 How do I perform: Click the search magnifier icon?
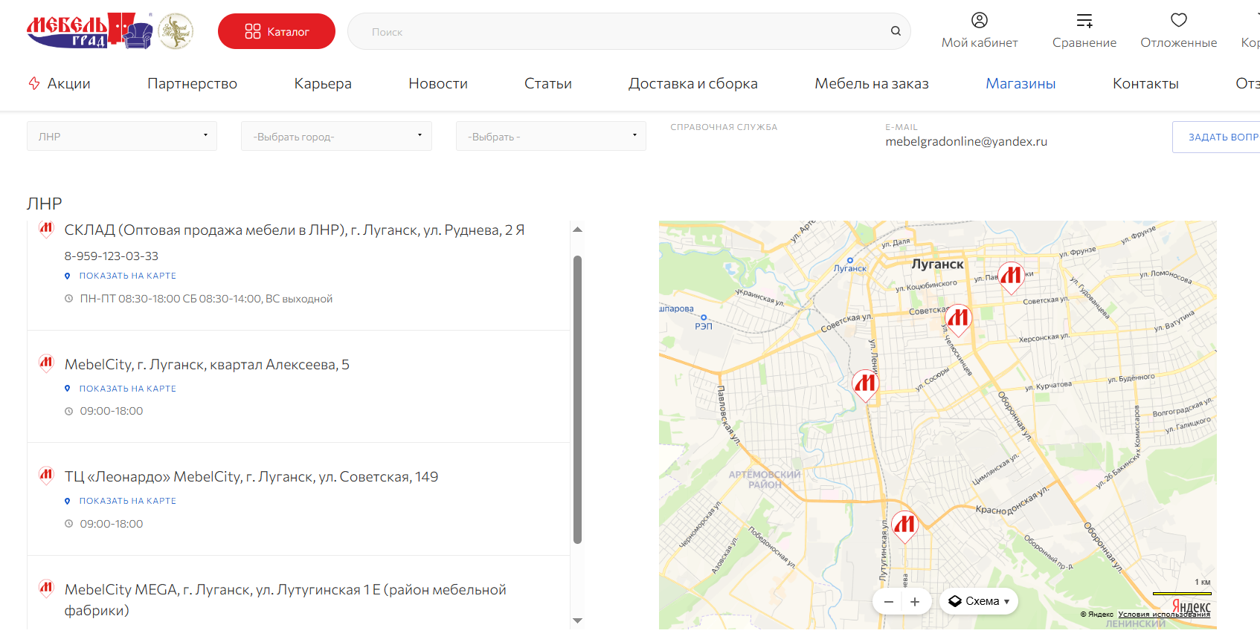coord(896,31)
